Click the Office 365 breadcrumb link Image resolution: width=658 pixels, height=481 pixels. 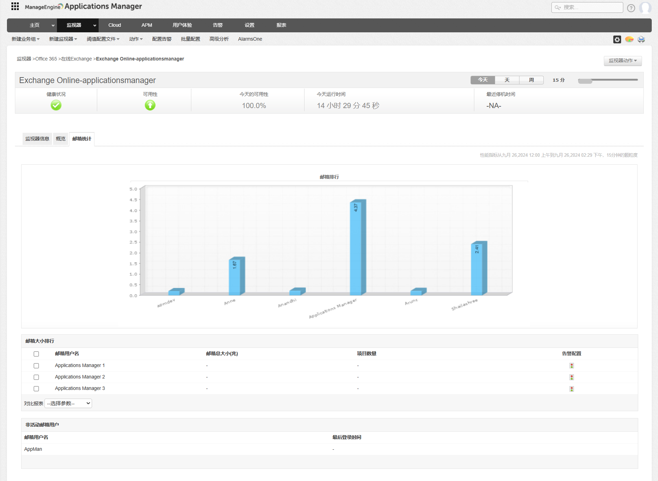click(46, 59)
